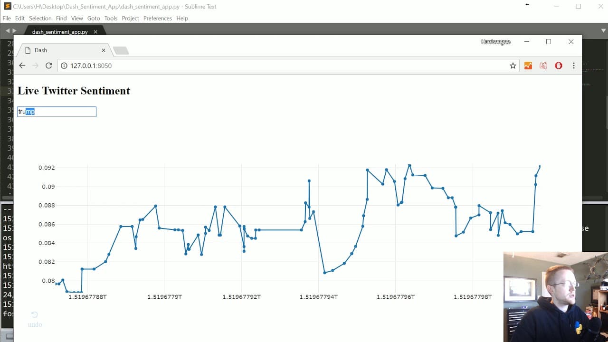
Task: Click the browser back arrow
Action: click(x=22, y=66)
